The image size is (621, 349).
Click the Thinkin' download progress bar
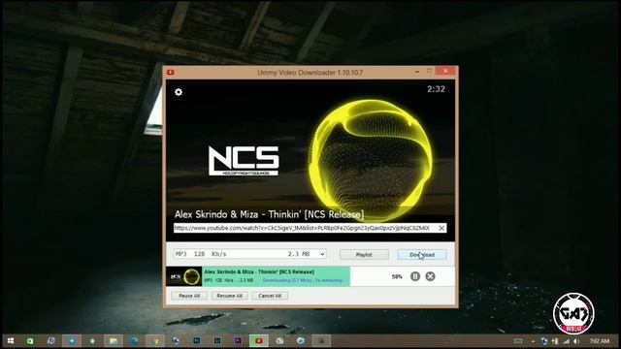(277, 276)
